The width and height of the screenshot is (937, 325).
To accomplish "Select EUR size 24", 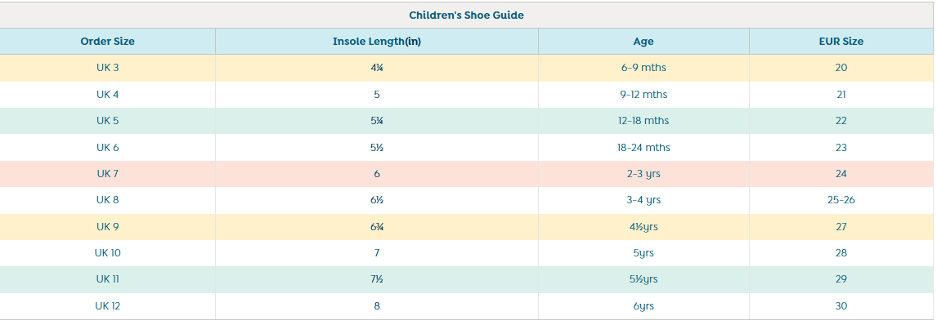I will coord(841,174).
